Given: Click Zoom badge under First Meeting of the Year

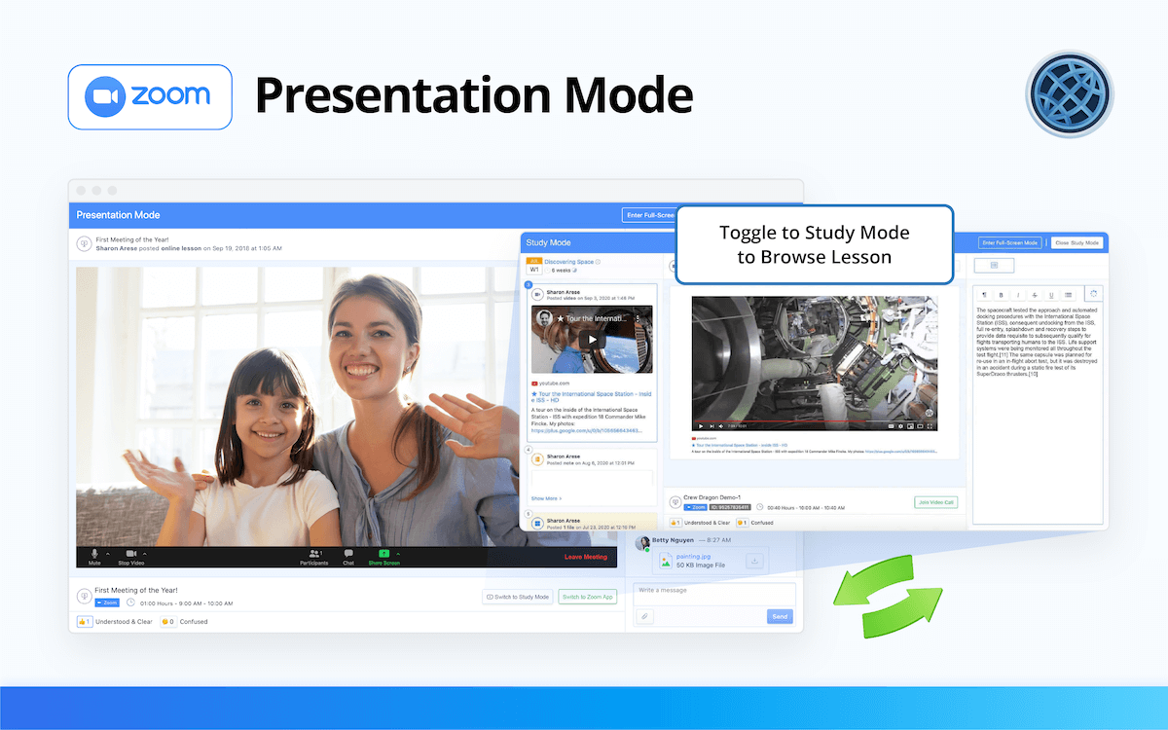Looking at the screenshot, I should tap(107, 602).
